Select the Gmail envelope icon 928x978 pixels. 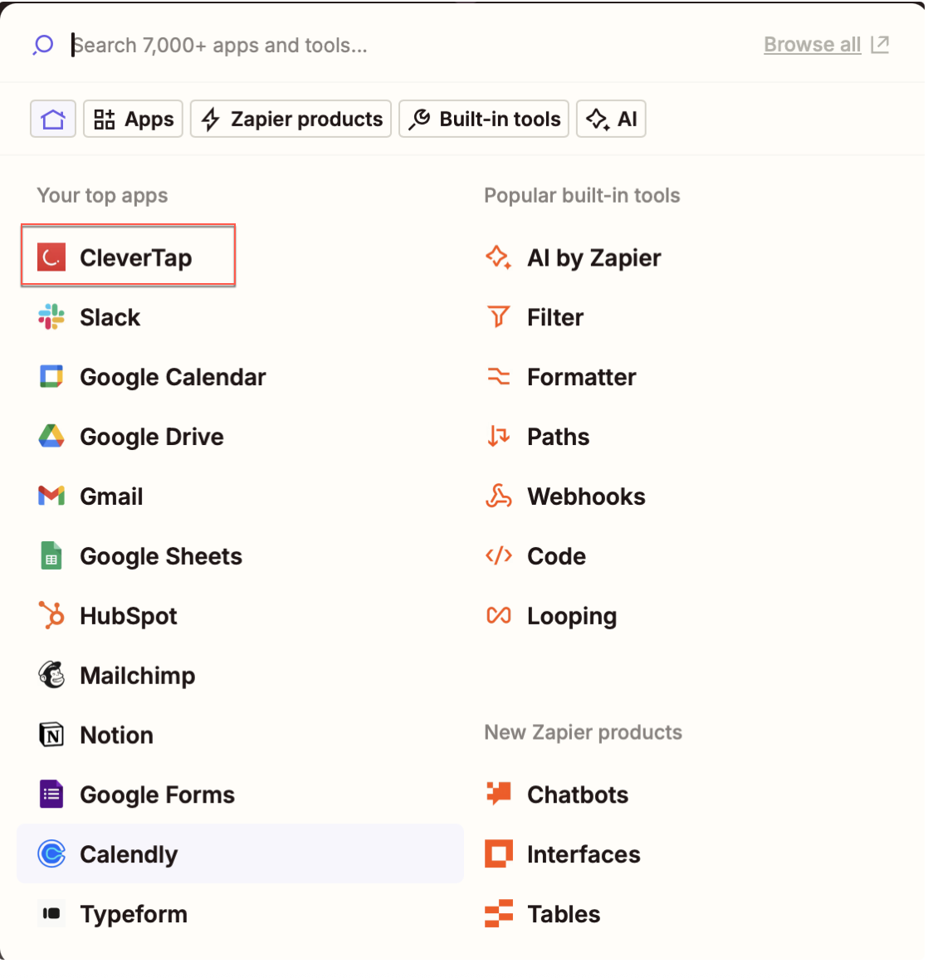[x=51, y=496]
